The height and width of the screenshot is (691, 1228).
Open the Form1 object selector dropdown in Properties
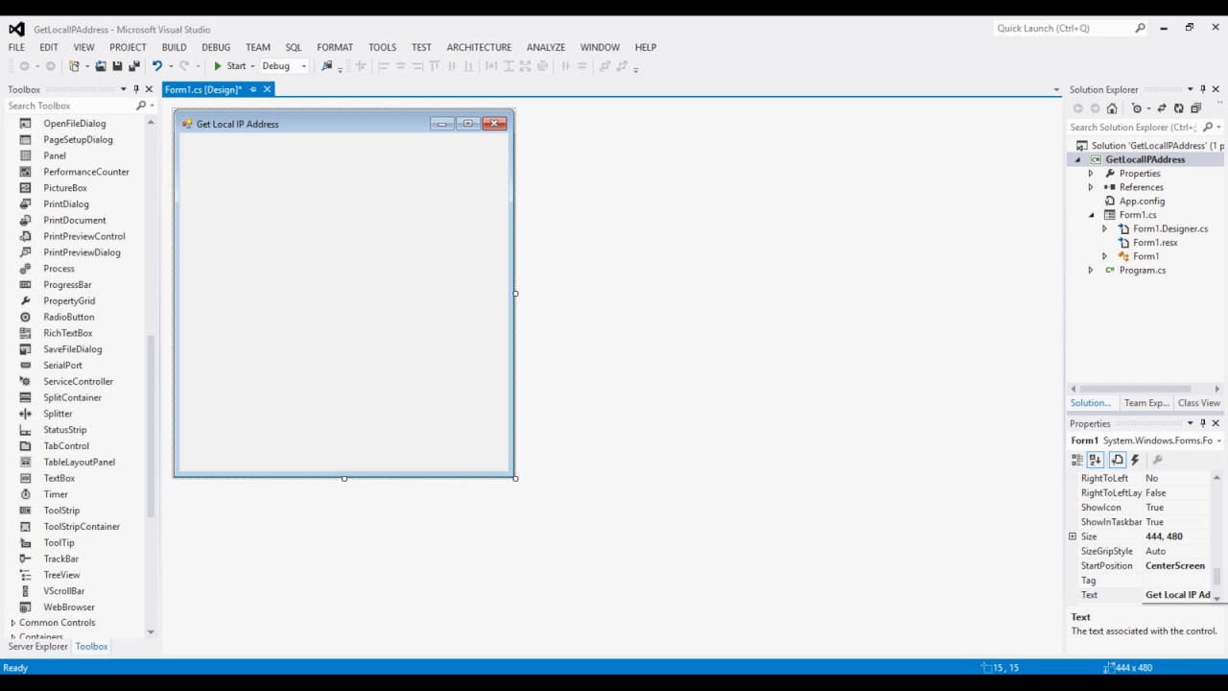tap(1218, 441)
